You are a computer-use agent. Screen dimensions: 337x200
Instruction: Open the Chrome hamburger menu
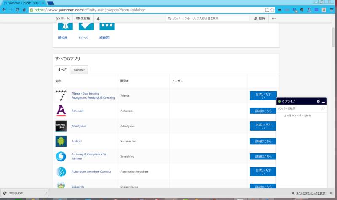click(x=332, y=10)
